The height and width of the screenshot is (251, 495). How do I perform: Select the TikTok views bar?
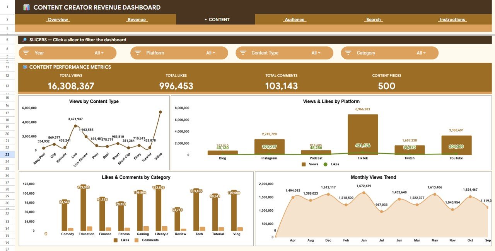click(x=362, y=134)
